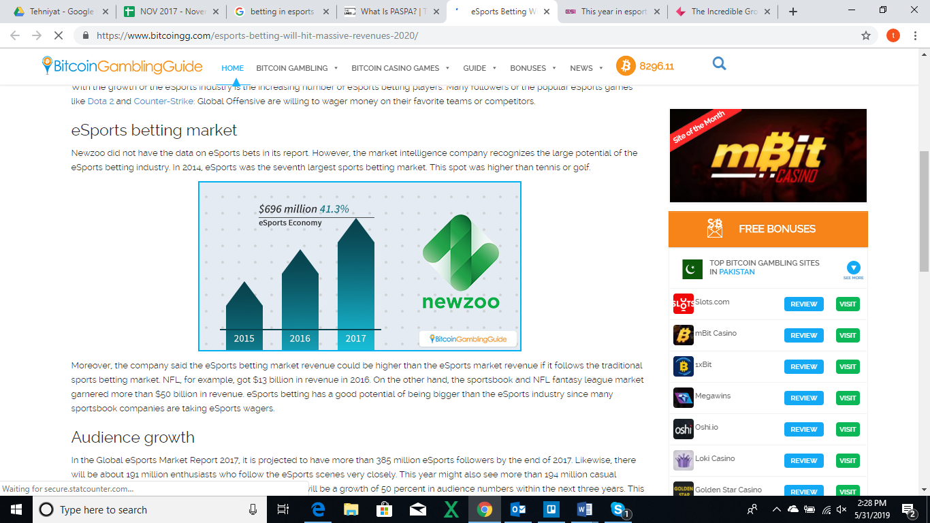Expand the News dropdown menu
Image resolution: width=930 pixels, height=523 pixels.
coord(586,68)
